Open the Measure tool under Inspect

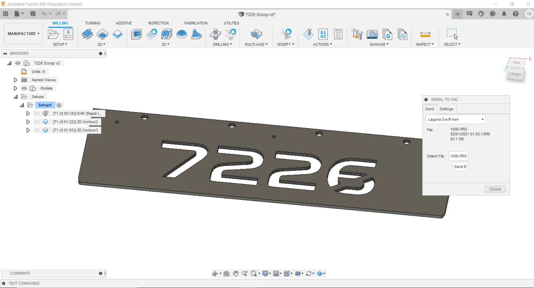(425, 34)
